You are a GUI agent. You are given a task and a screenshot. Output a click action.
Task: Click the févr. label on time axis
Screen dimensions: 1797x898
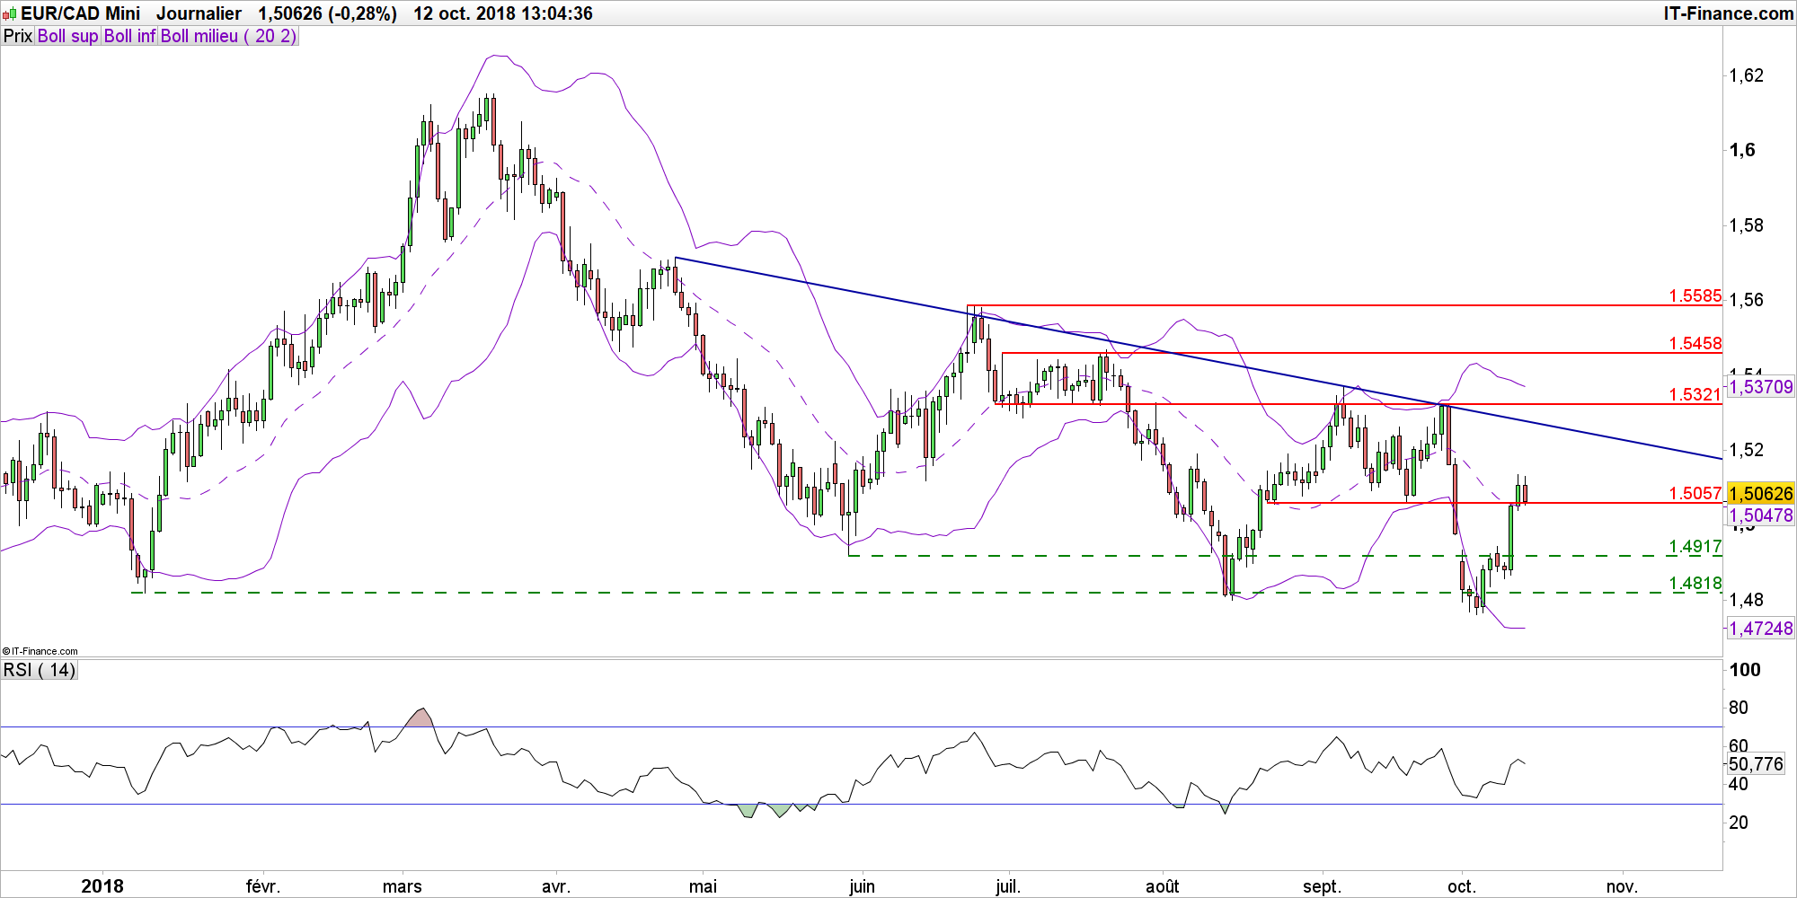click(263, 886)
